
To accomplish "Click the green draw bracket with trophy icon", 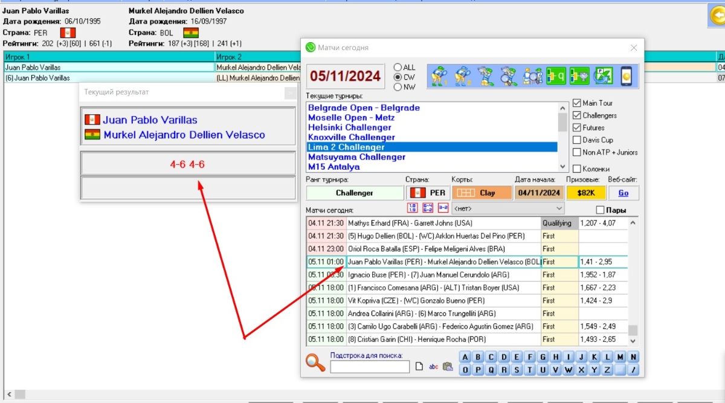I will [x=580, y=76].
